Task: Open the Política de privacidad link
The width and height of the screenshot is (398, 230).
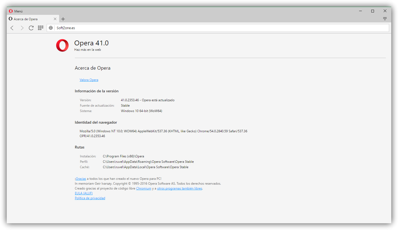Action: point(90,198)
